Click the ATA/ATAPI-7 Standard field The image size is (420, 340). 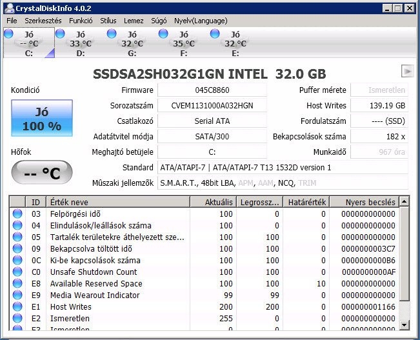click(x=283, y=168)
